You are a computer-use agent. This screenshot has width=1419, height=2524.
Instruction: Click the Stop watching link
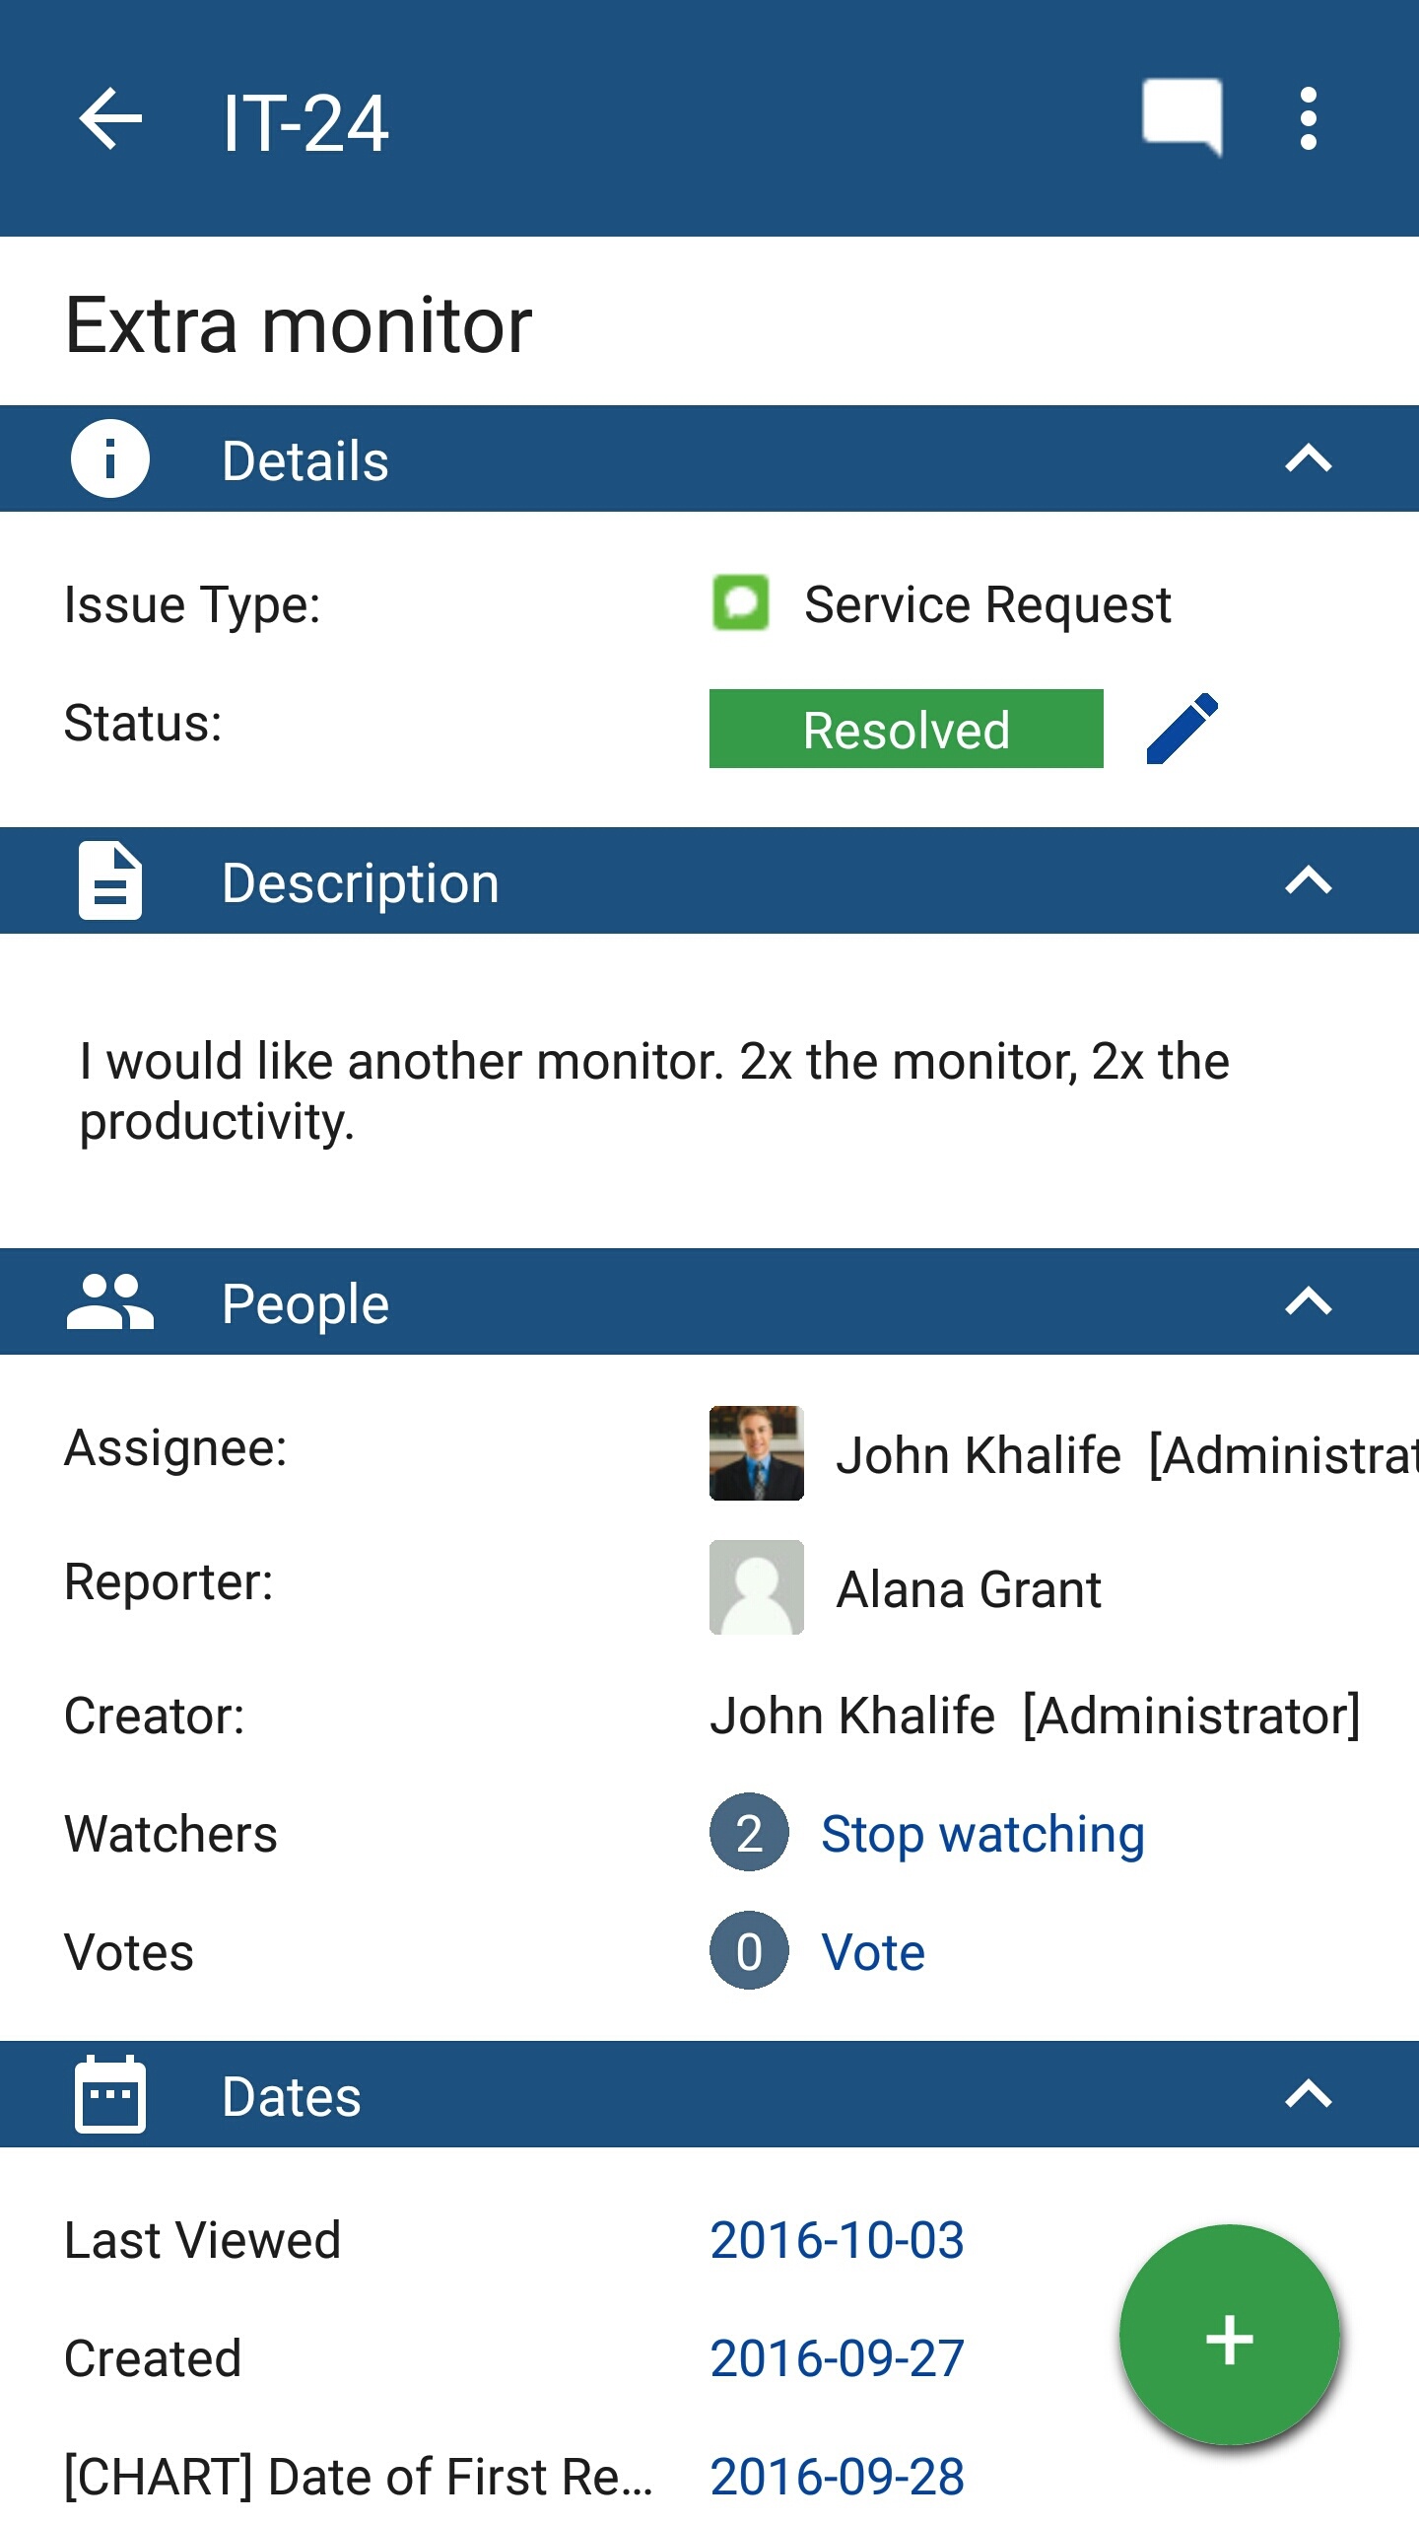(x=982, y=1834)
